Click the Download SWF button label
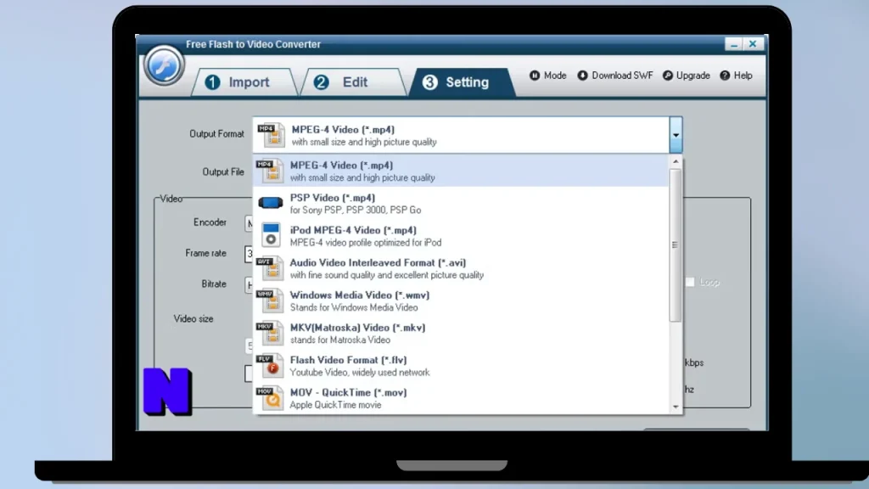869x489 pixels. 622,76
